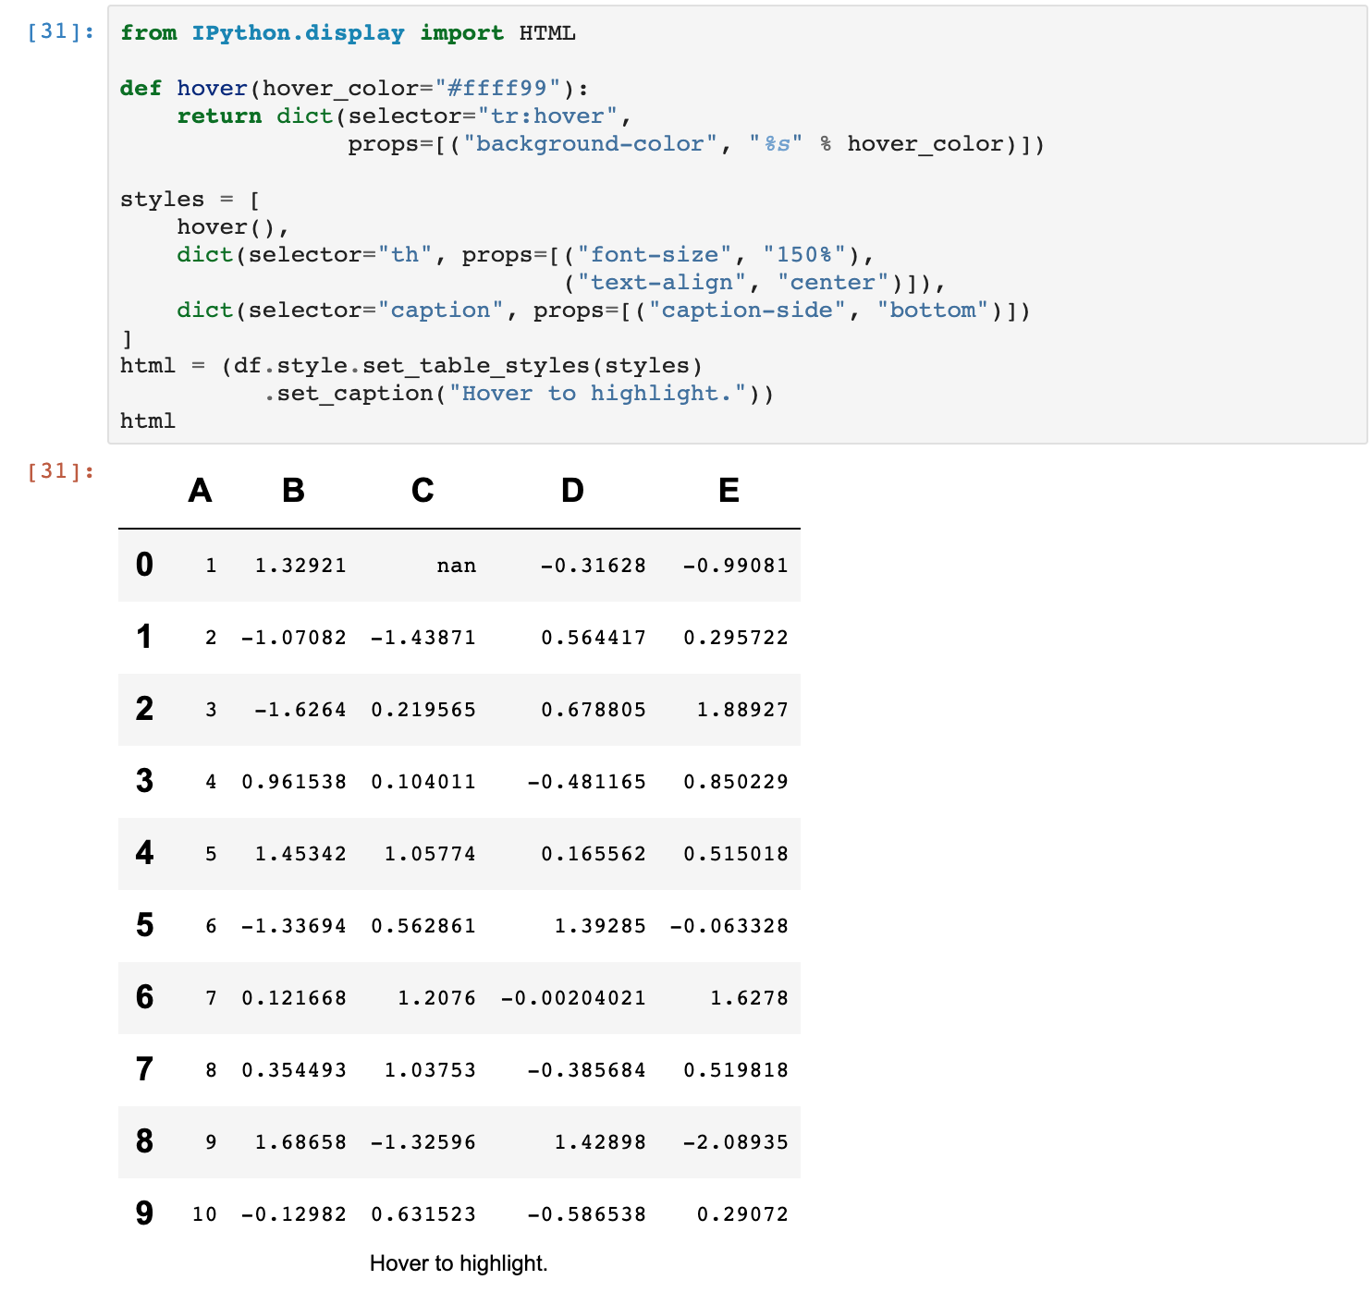Click cell value -0.00204021

coord(573,998)
